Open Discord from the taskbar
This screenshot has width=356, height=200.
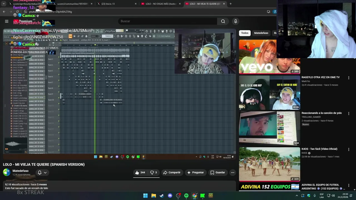(x=170, y=196)
